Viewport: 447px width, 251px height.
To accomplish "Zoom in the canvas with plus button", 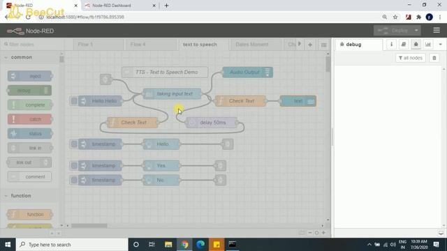I will coord(323,233).
